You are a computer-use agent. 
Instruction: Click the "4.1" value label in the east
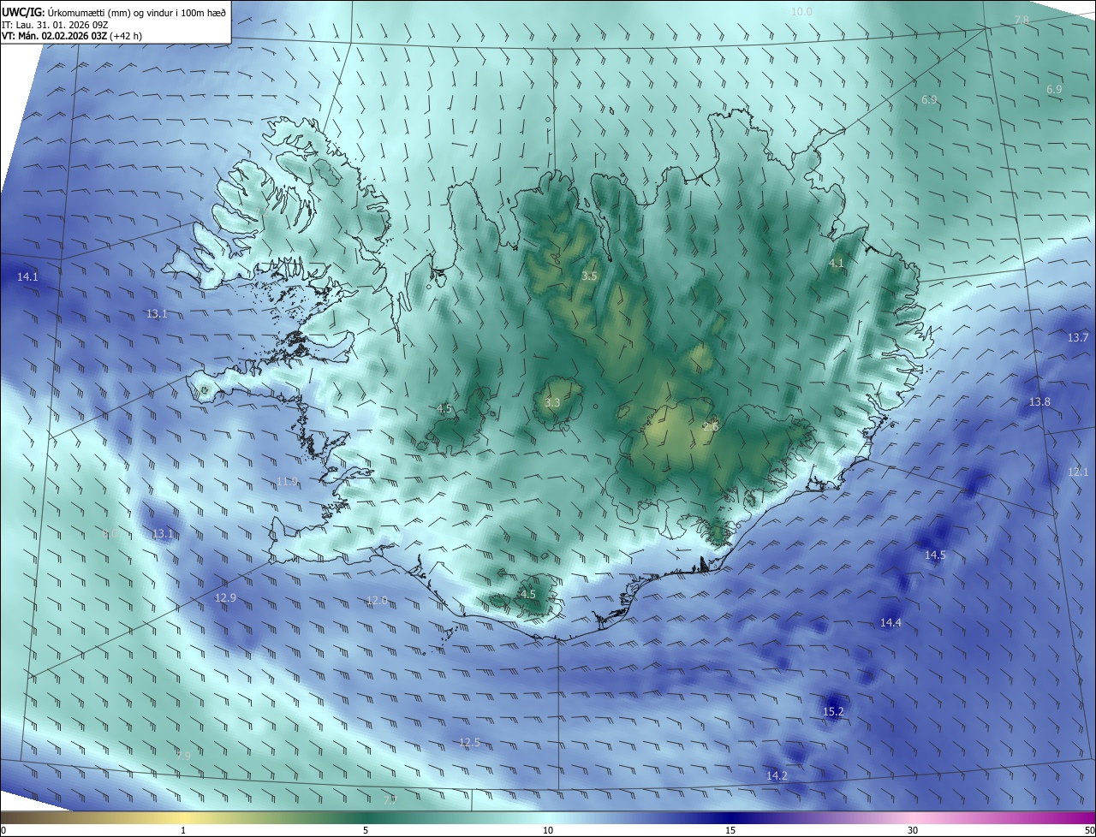pos(837,264)
